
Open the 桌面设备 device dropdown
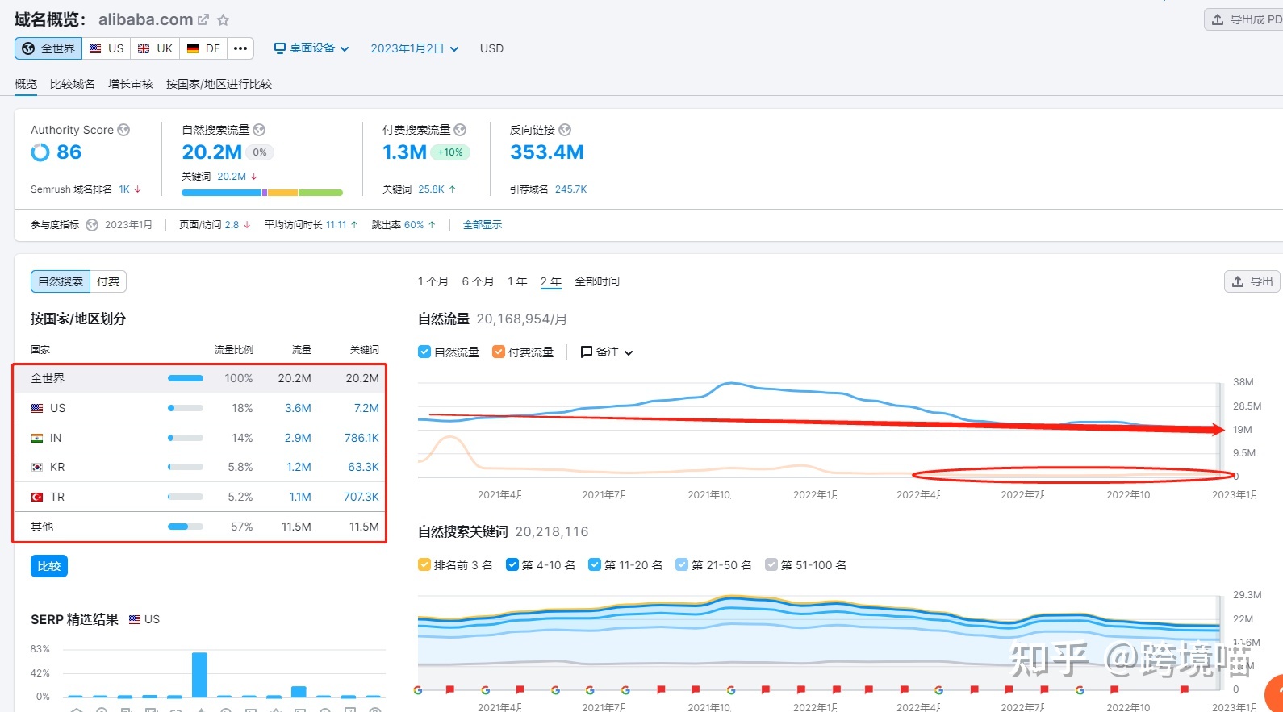311,48
